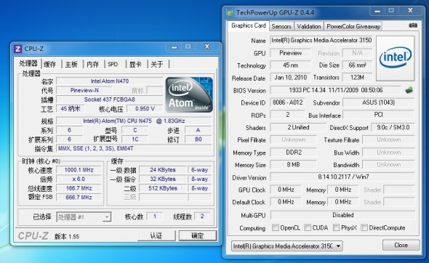
Task: Click the bus speed value 166.7 MHz
Action: pos(79,188)
